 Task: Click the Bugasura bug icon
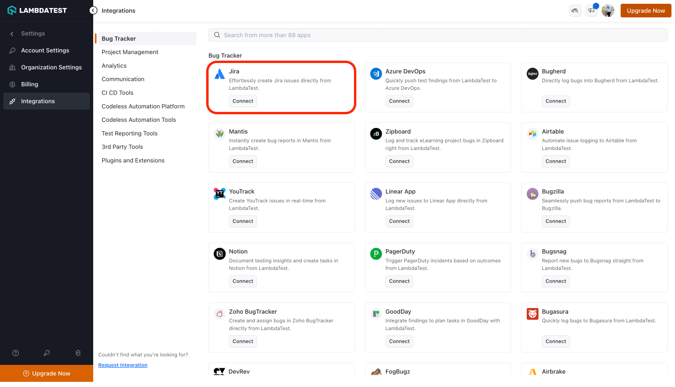point(532,314)
